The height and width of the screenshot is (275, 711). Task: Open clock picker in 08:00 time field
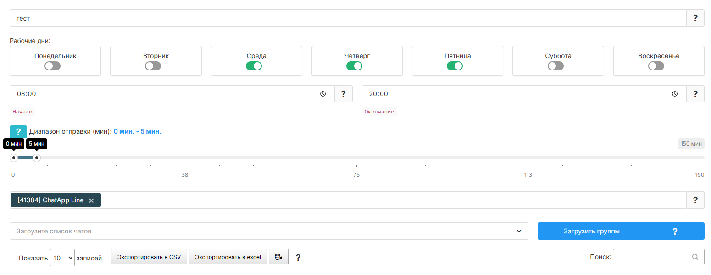click(323, 94)
